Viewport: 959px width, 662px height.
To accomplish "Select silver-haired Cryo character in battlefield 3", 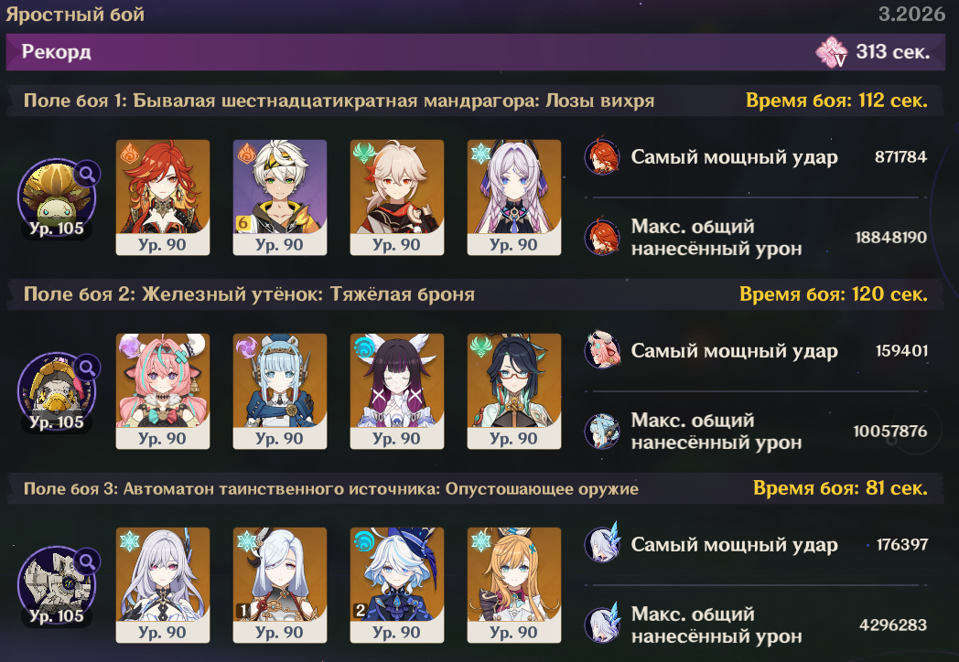I will pyautogui.click(x=163, y=585).
